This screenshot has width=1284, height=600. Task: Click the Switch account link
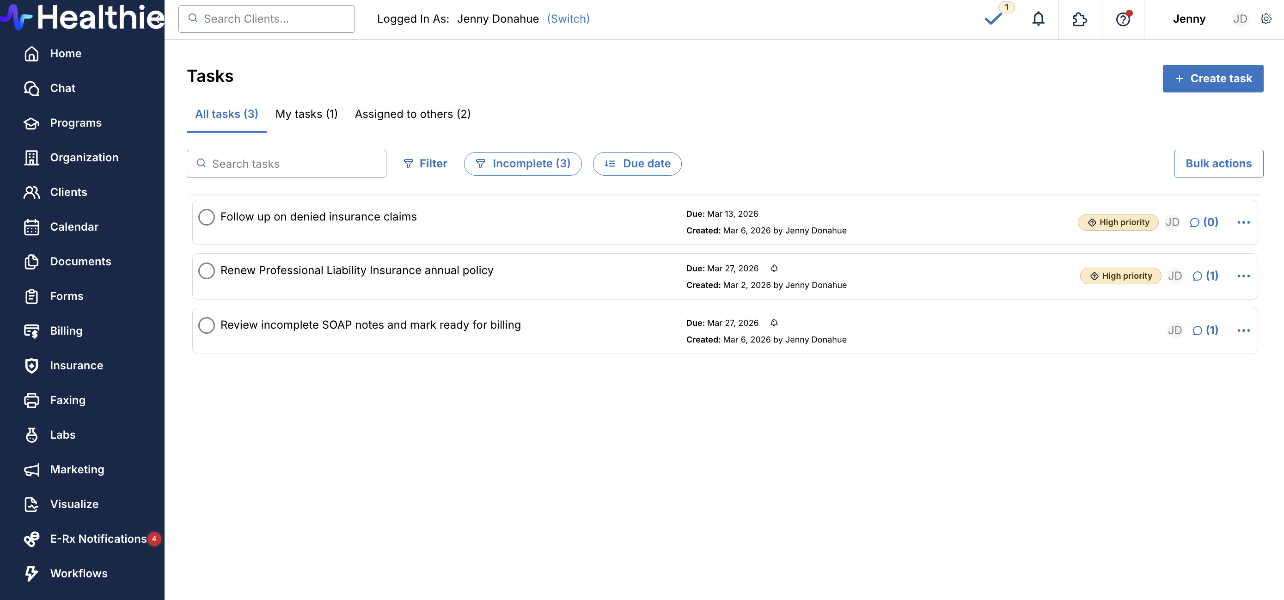(x=568, y=19)
